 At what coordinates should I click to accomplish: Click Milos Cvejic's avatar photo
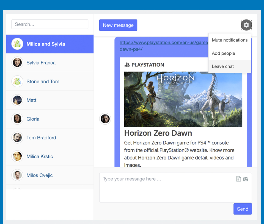17,175
